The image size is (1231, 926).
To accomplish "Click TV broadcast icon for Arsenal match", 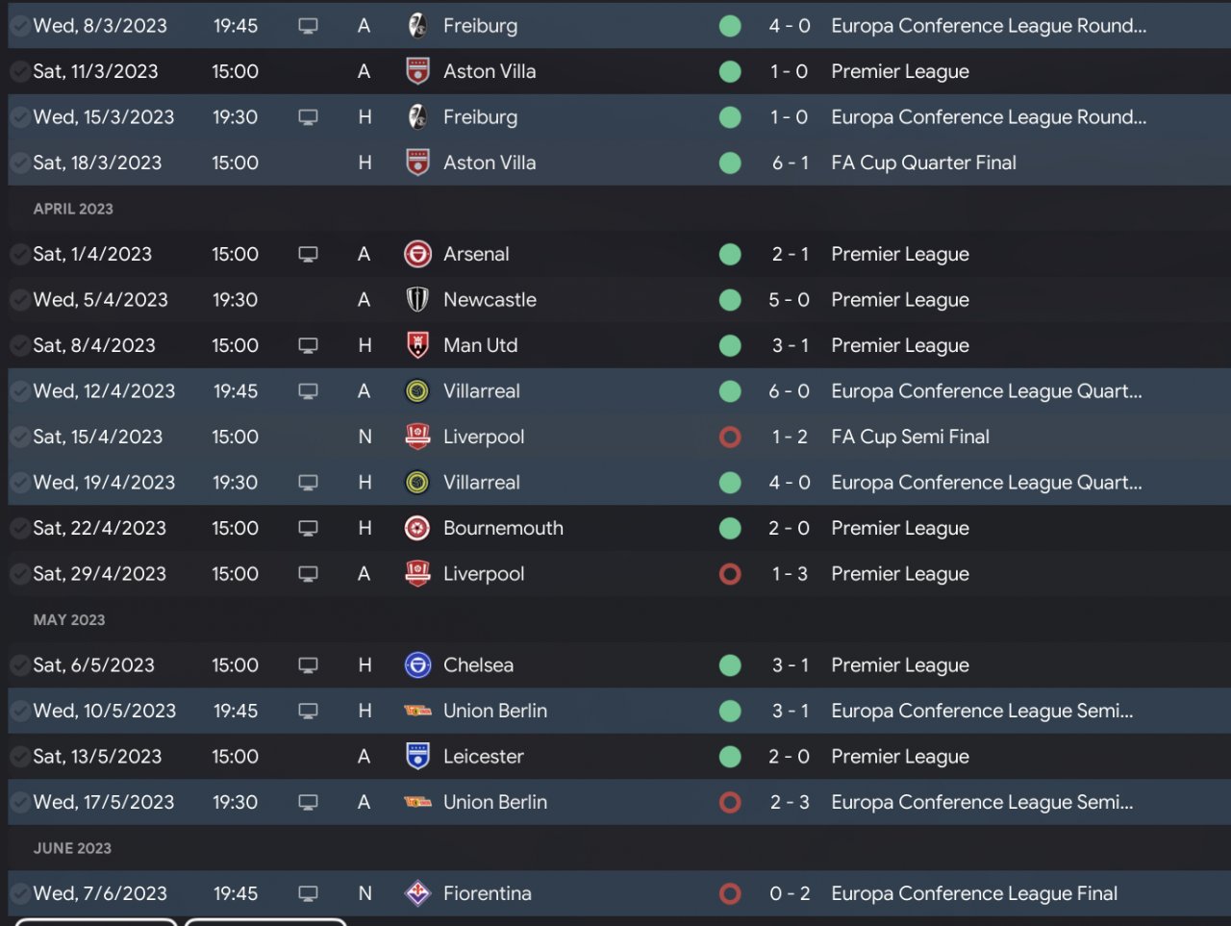I will click(x=308, y=254).
